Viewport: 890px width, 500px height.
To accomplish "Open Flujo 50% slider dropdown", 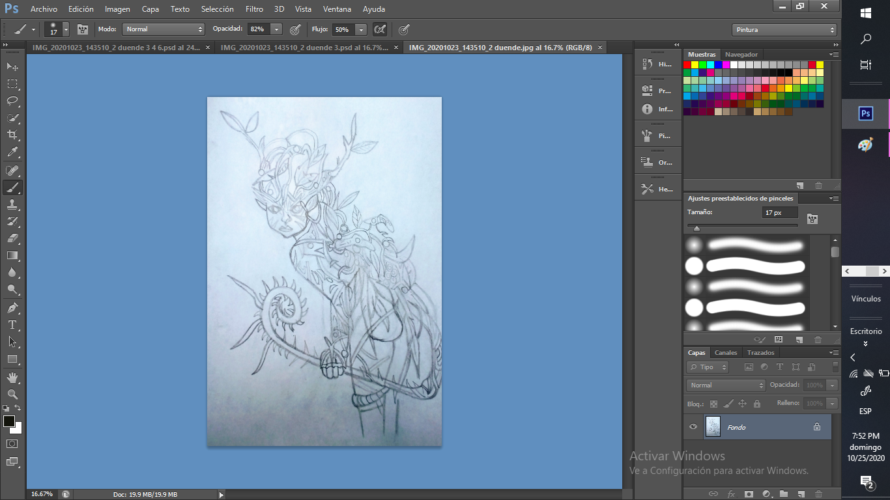I will [361, 29].
